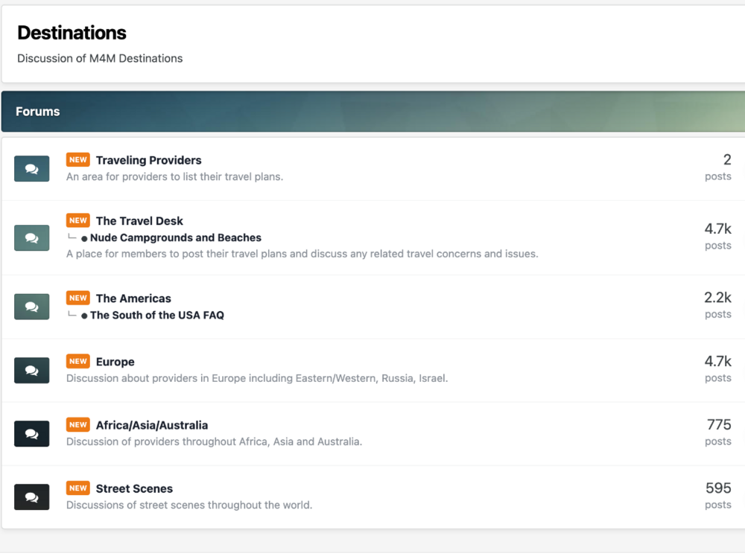
Task: Click the Destinations page heading
Action: coord(72,33)
